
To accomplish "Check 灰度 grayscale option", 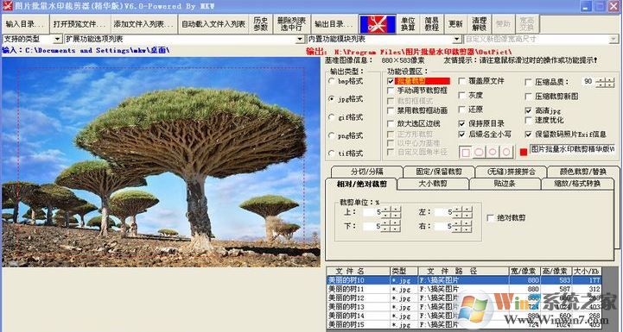I will point(462,95).
